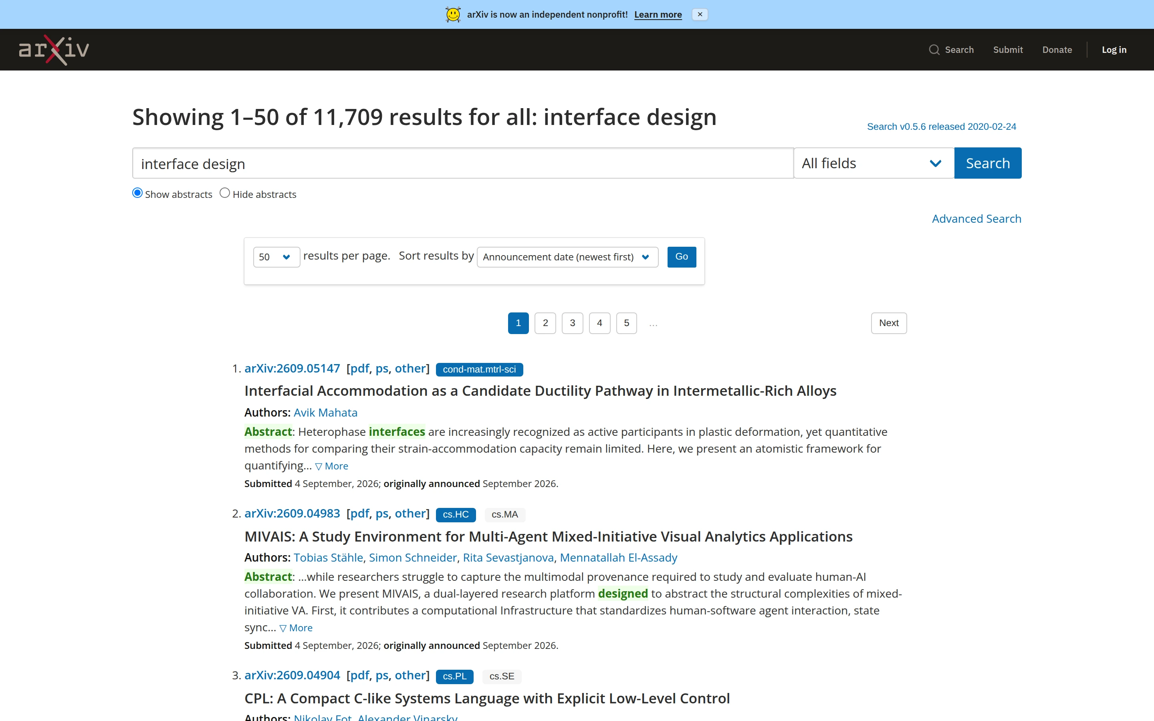Open pdf for arXiv:2609.04904

coord(359,675)
